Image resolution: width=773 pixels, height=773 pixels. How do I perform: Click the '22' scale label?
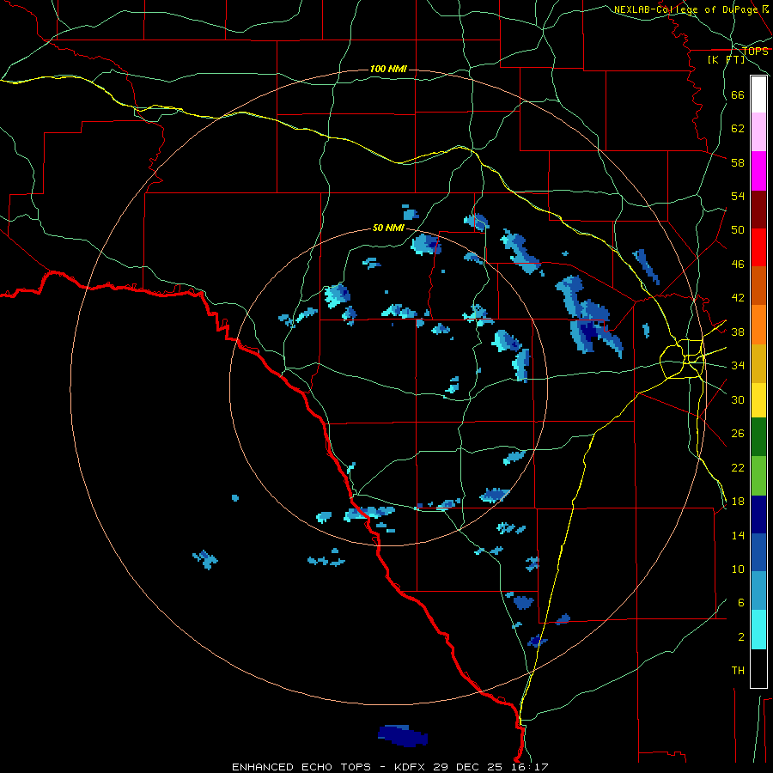tap(738, 467)
